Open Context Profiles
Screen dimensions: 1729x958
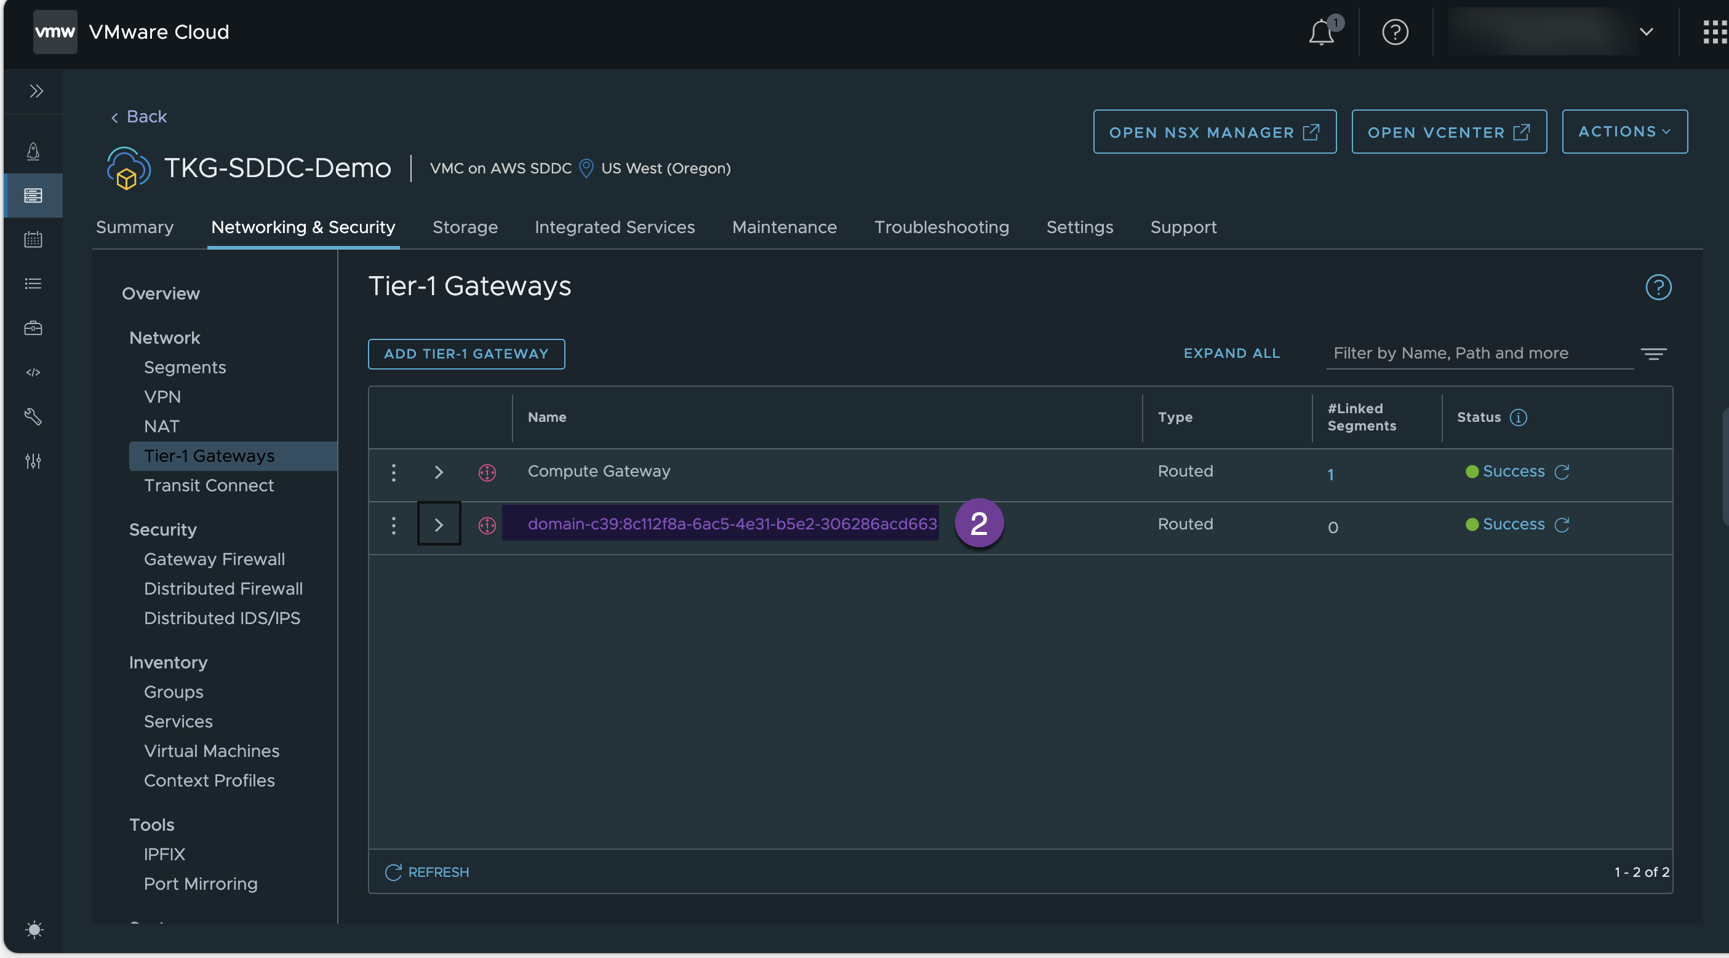coord(209,780)
